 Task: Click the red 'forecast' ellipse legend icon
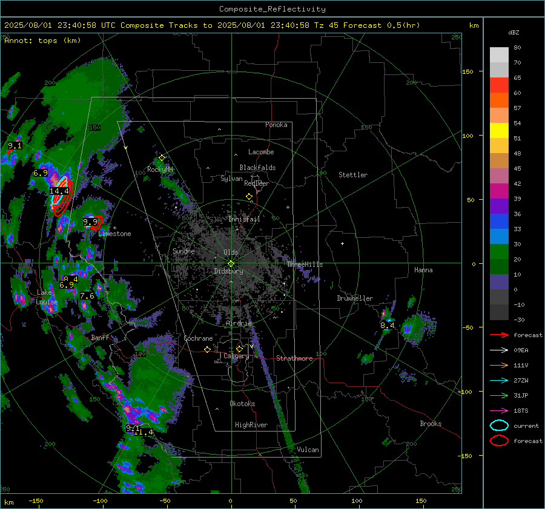(x=499, y=441)
